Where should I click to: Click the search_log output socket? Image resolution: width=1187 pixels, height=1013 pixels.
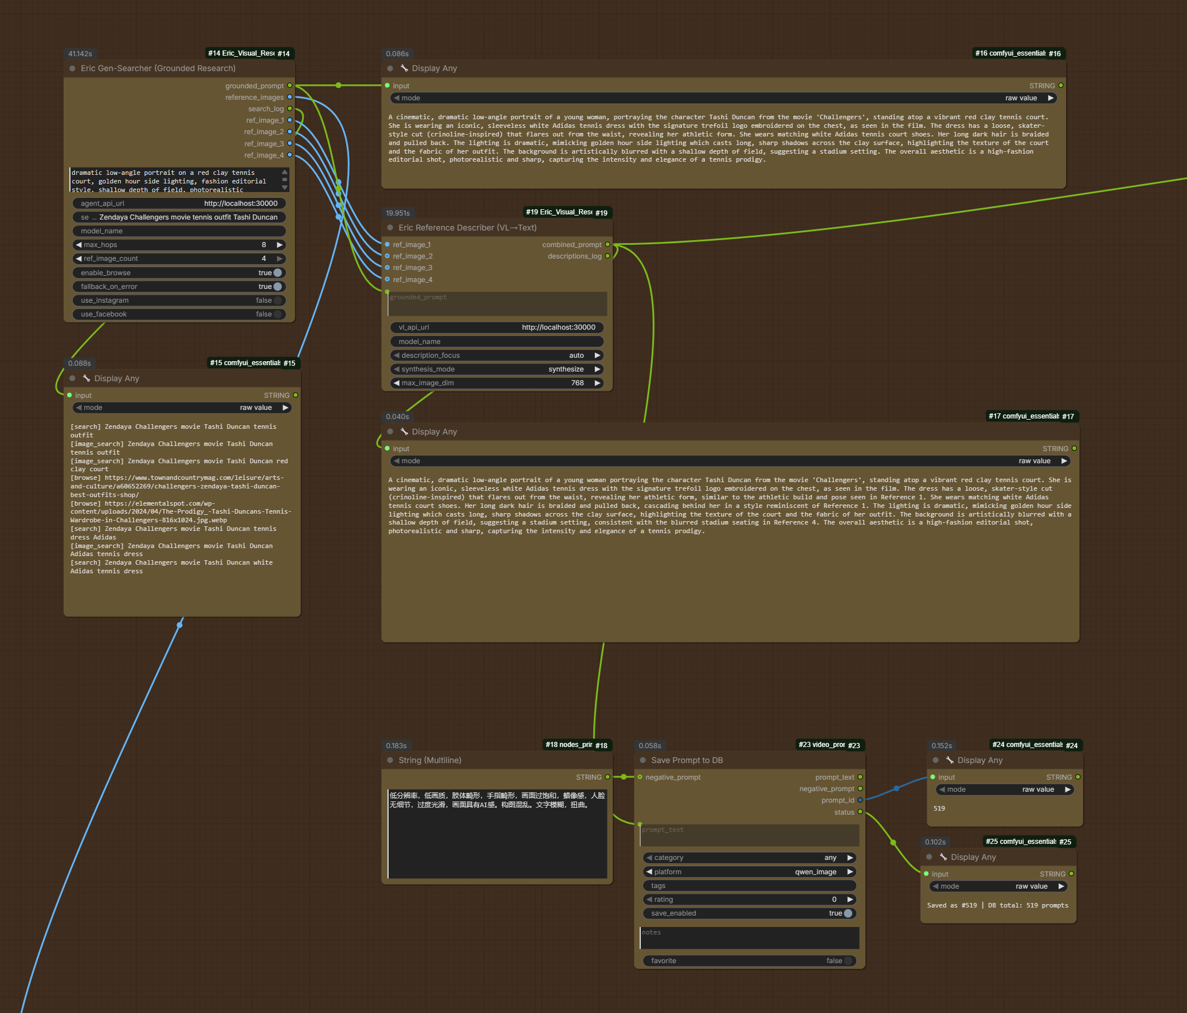click(x=290, y=108)
